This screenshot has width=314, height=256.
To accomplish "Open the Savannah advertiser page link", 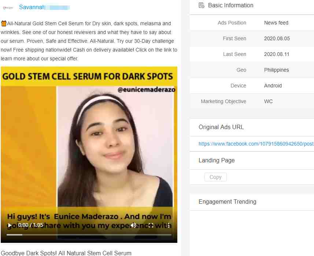I will point(31,7).
